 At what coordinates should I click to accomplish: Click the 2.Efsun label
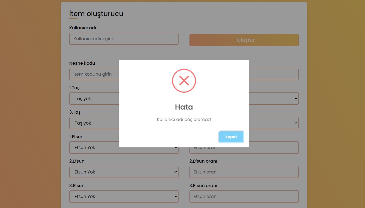click(x=77, y=161)
